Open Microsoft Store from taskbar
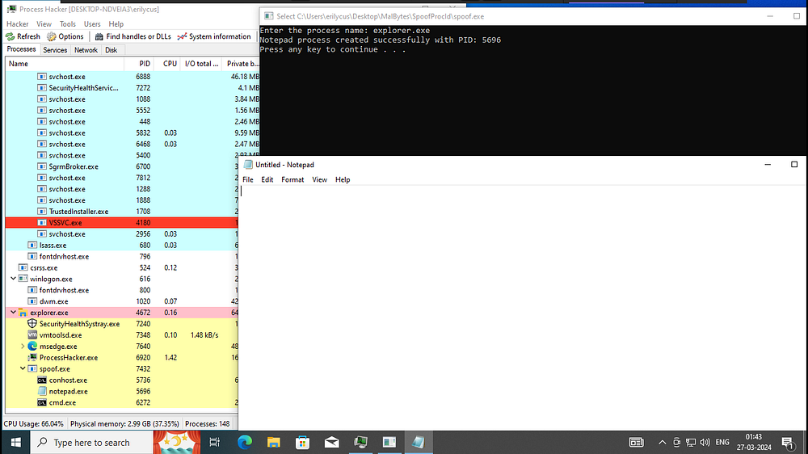Image resolution: width=808 pixels, height=454 pixels. point(302,442)
